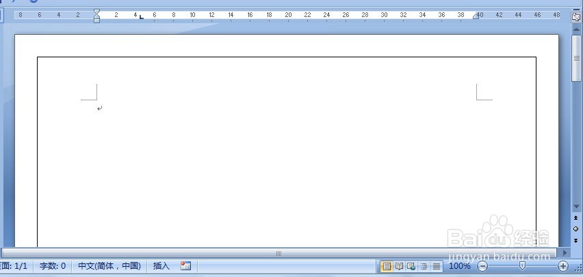Click the zoom out minus button
This screenshot has width=583, height=277.
pyautogui.click(x=482, y=266)
